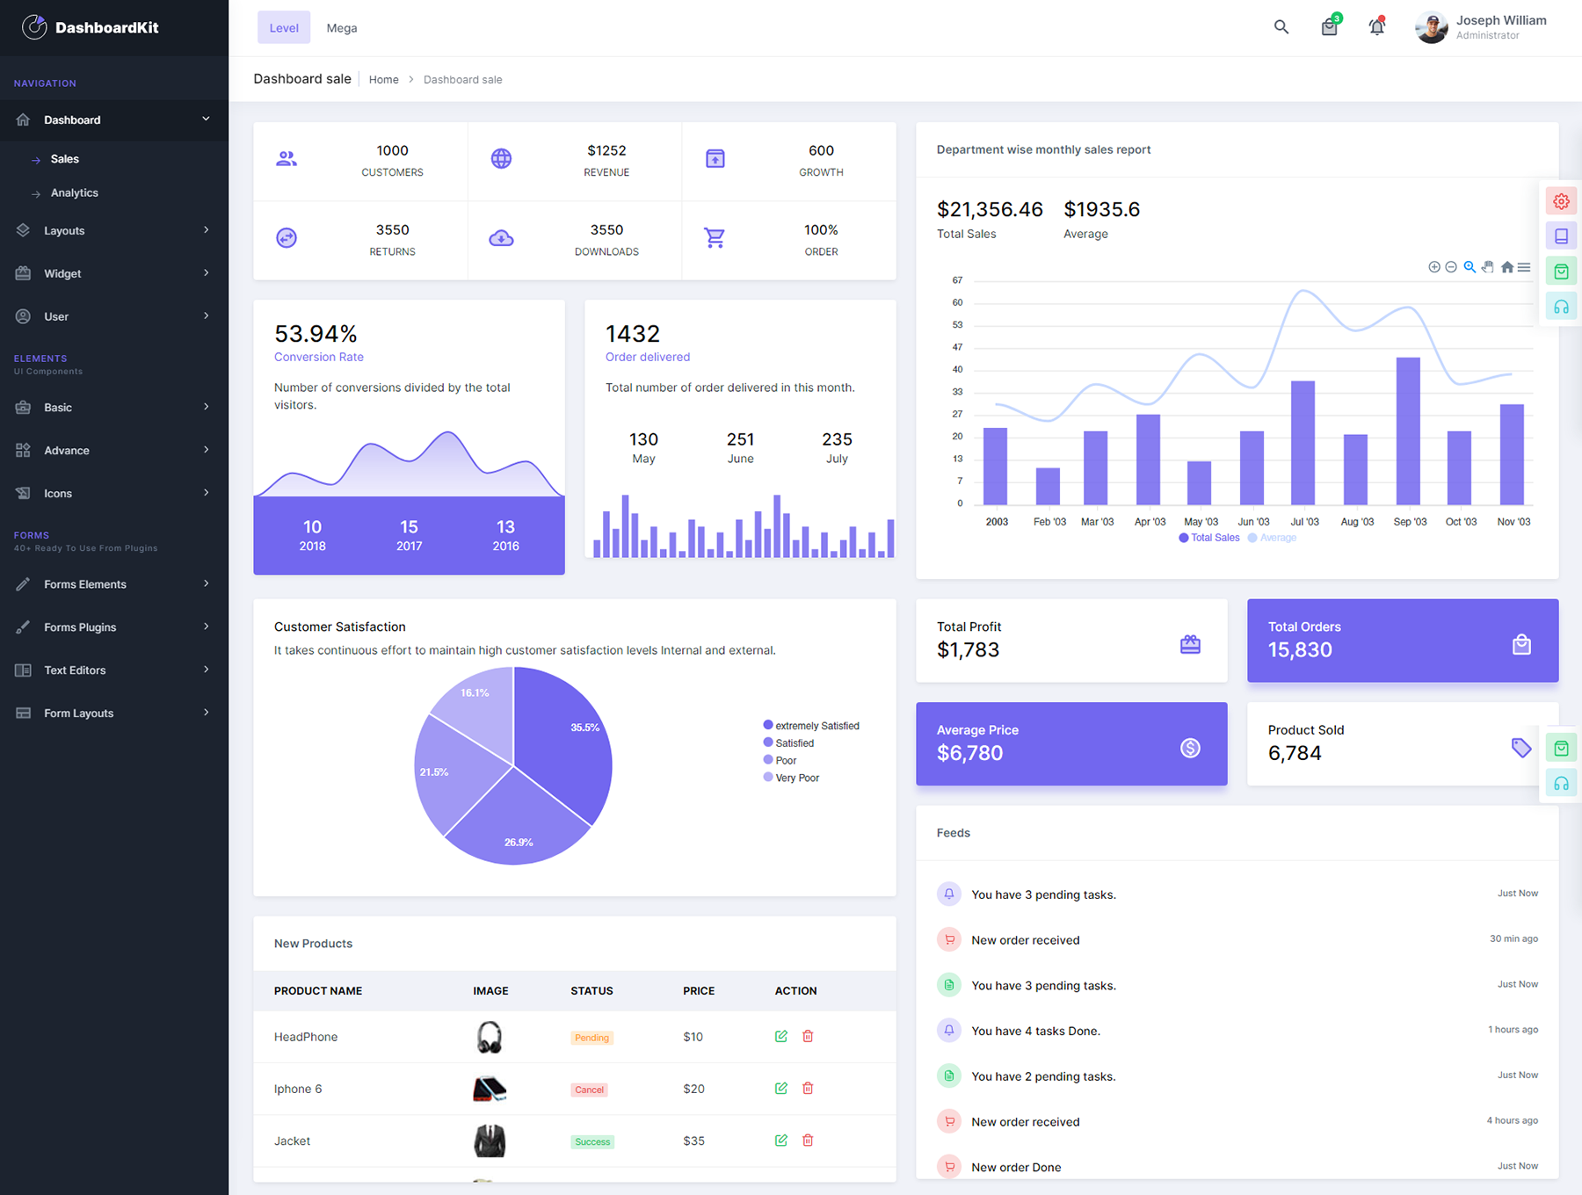Reset chart view with the home icon

(1506, 267)
